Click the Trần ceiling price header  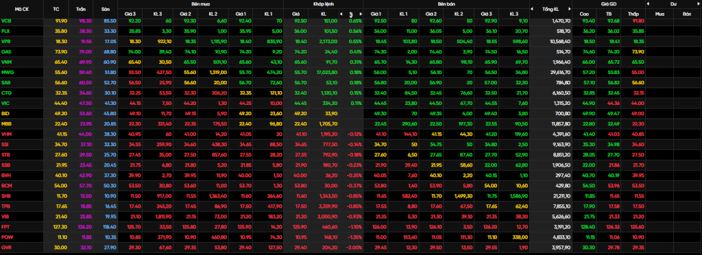81,8
